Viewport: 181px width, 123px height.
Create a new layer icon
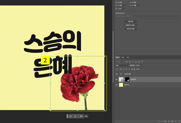176,121
